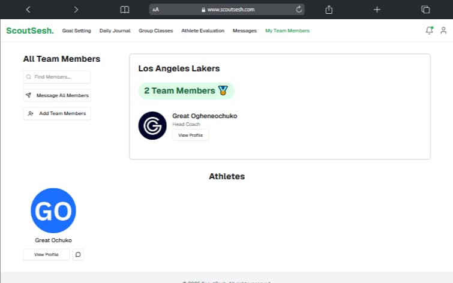Click the chat bubble icon beside Great Ochuko
The image size is (453, 283).
pyautogui.click(x=78, y=254)
